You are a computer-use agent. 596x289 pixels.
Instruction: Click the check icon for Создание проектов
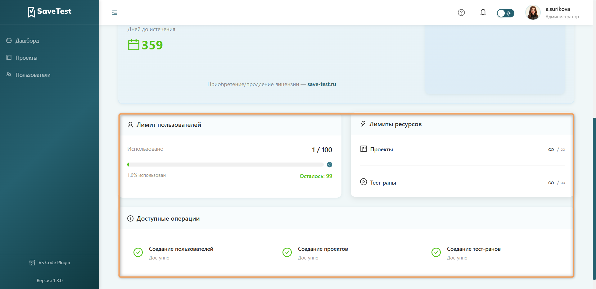[287, 252]
